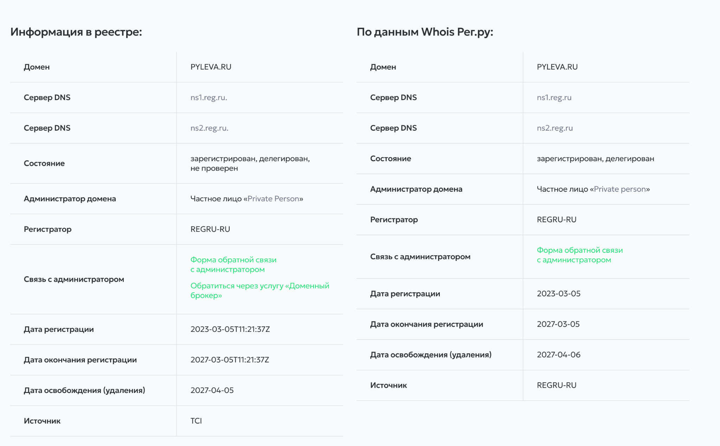Click REGRU-RU value in the Источник row
The width and height of the screenshot is (720, 446).
(x=557, y=385)
